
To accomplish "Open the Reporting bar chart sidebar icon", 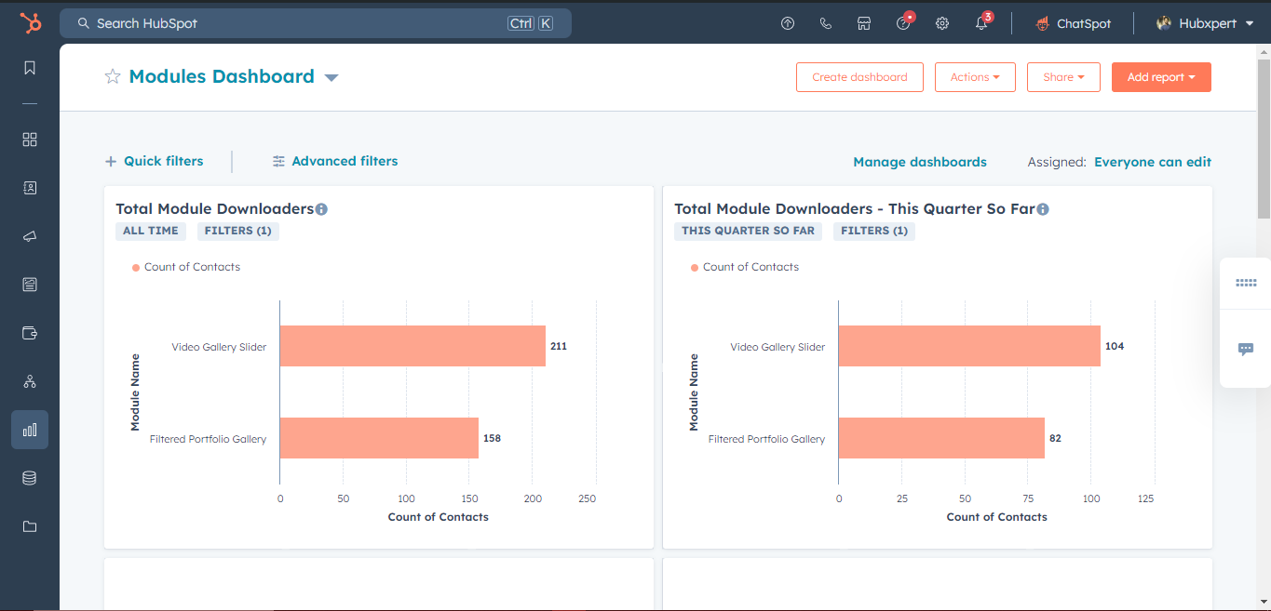I will pyautogui.click(x=30, y=430).
